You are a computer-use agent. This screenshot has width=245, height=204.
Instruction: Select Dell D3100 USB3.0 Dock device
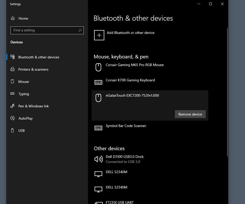coord(125,157)
